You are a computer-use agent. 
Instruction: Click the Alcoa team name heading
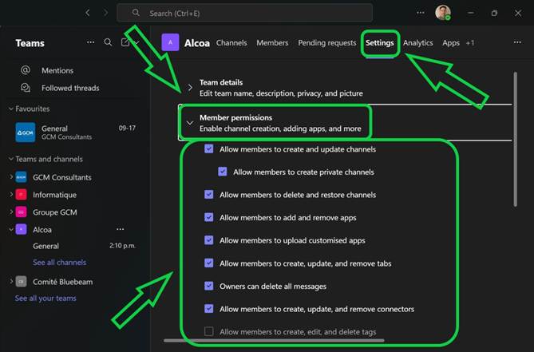click(197, 43)
